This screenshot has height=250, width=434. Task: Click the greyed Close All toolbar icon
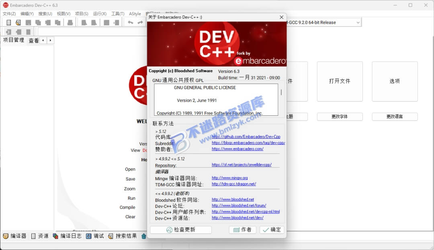pos(57,23)
